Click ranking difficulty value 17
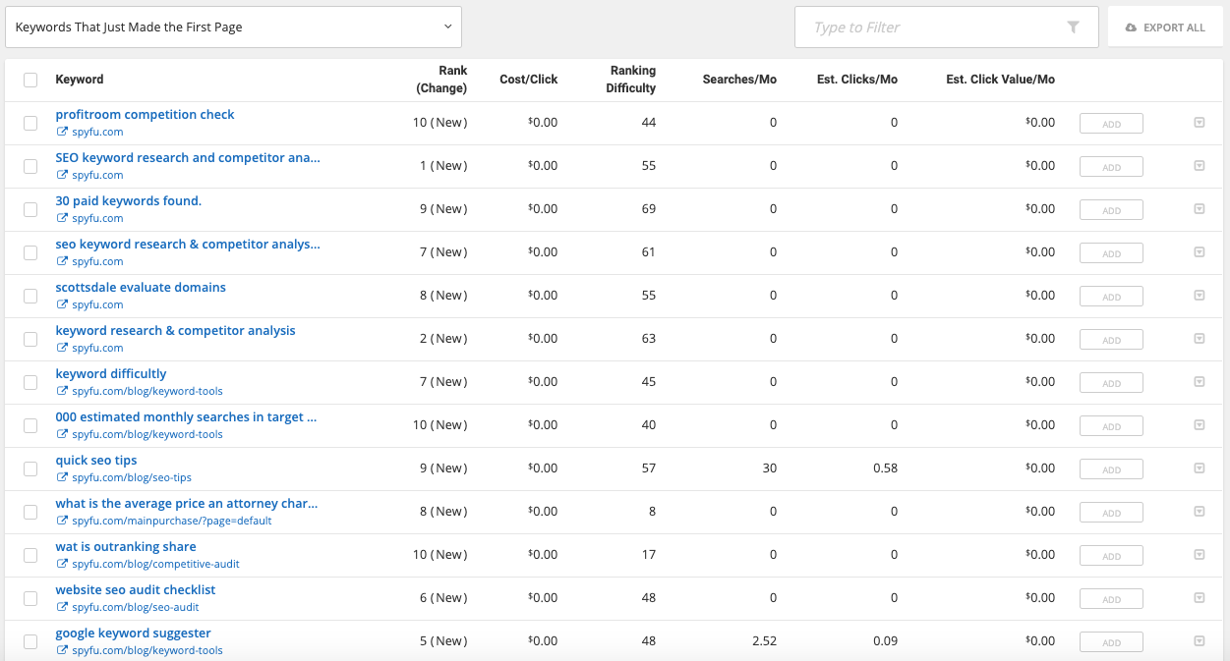 click(649, 555)
